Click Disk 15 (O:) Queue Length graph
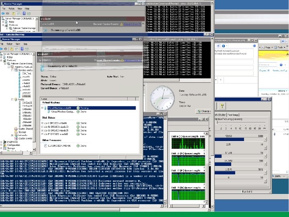This screenshot has width=289, height=217. (x=188, y=194)
